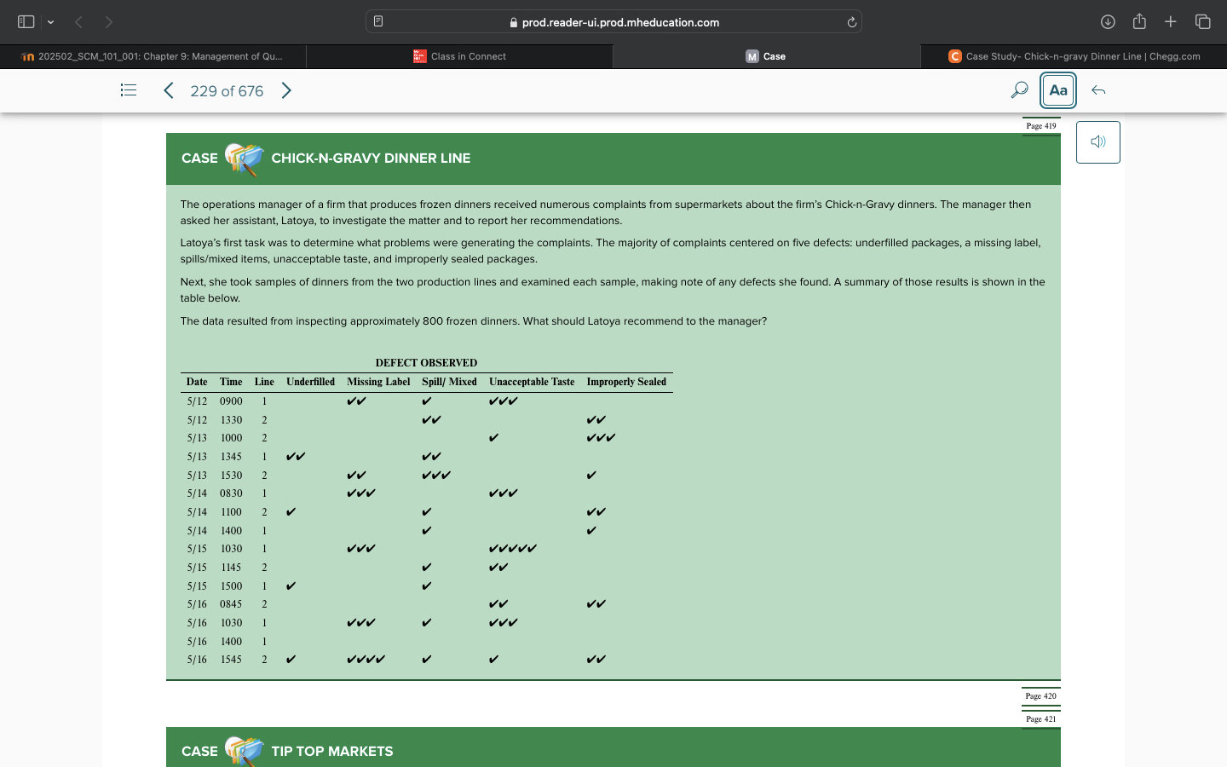The width and height of the screenshot is (1227, 767).
Task: Reload the page with the refresh icon
Action: point(851,22)
